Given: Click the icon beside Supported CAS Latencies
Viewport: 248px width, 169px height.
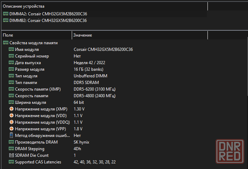Looking at the screenshot, I should click(12, 162).
